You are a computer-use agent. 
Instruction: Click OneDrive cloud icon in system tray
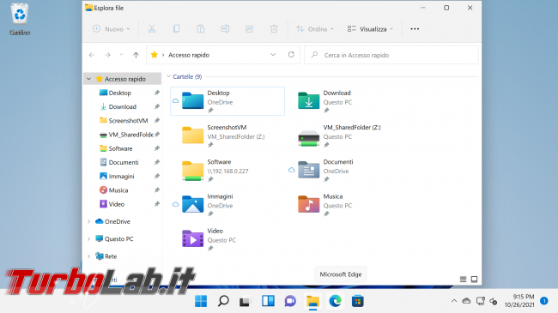tap(466, 301)
